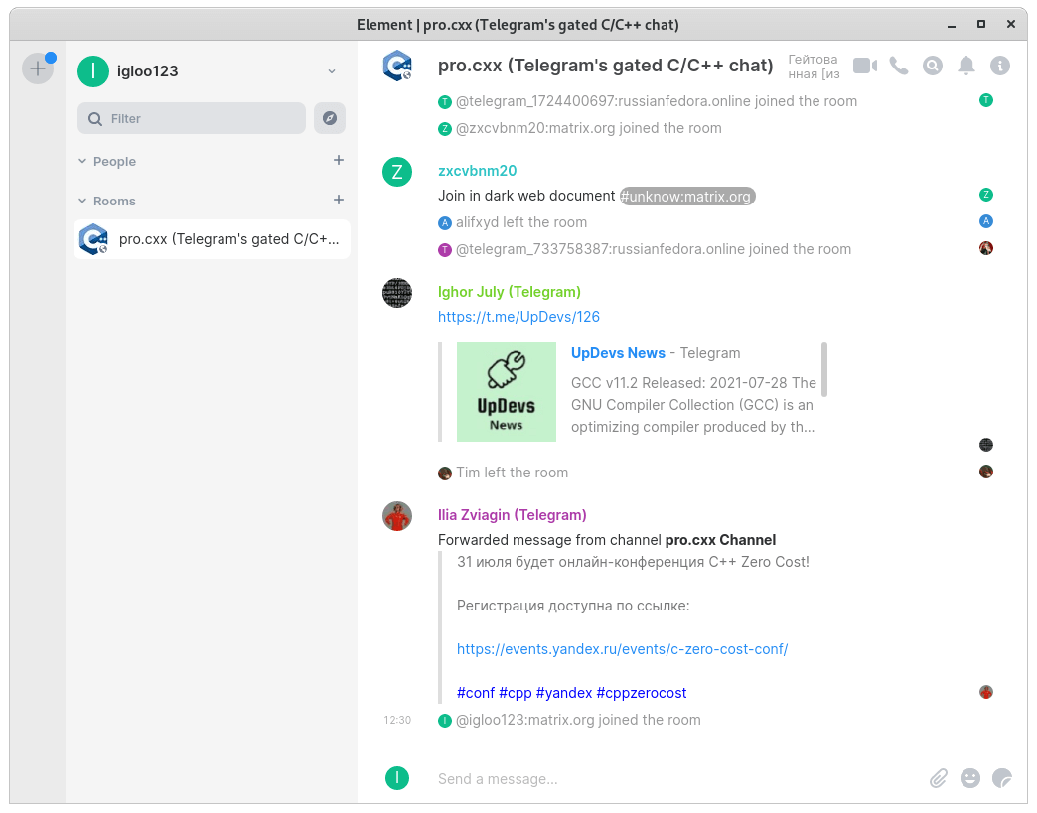The height and width of the screenshot is (813, 1037).
Task: Search messages in room with magnifier icon
Action: point(933,67)
